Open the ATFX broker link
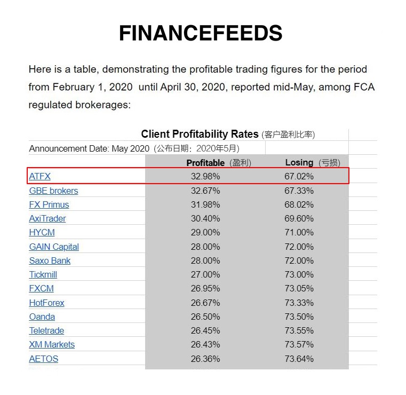Viewport: 406px width, 395px height. click(x=39, y=176)
